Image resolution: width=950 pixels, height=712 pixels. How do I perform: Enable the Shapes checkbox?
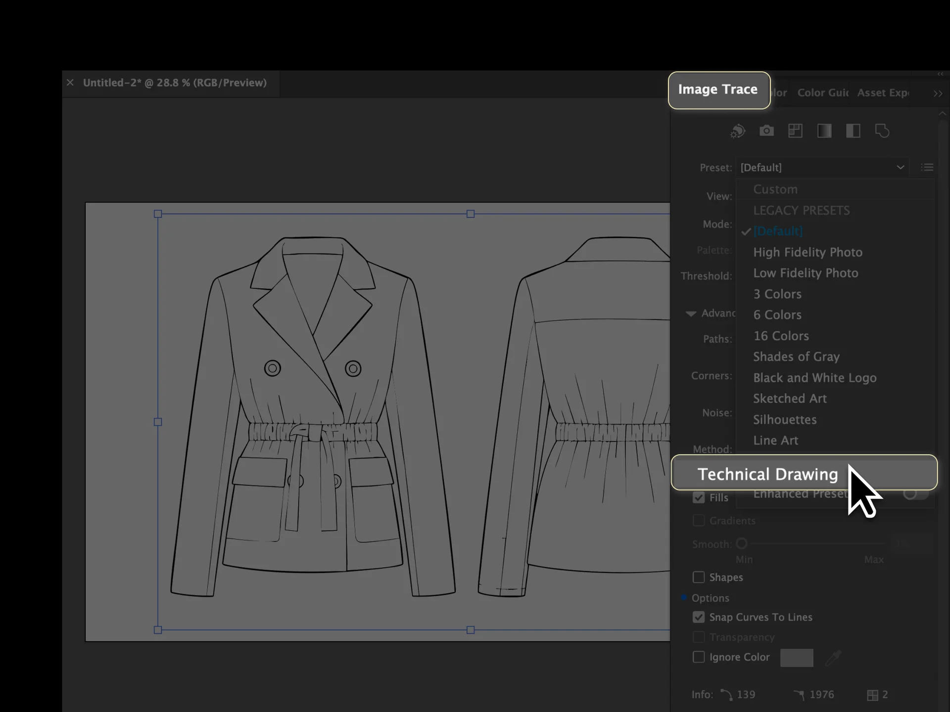coord(699,577)
